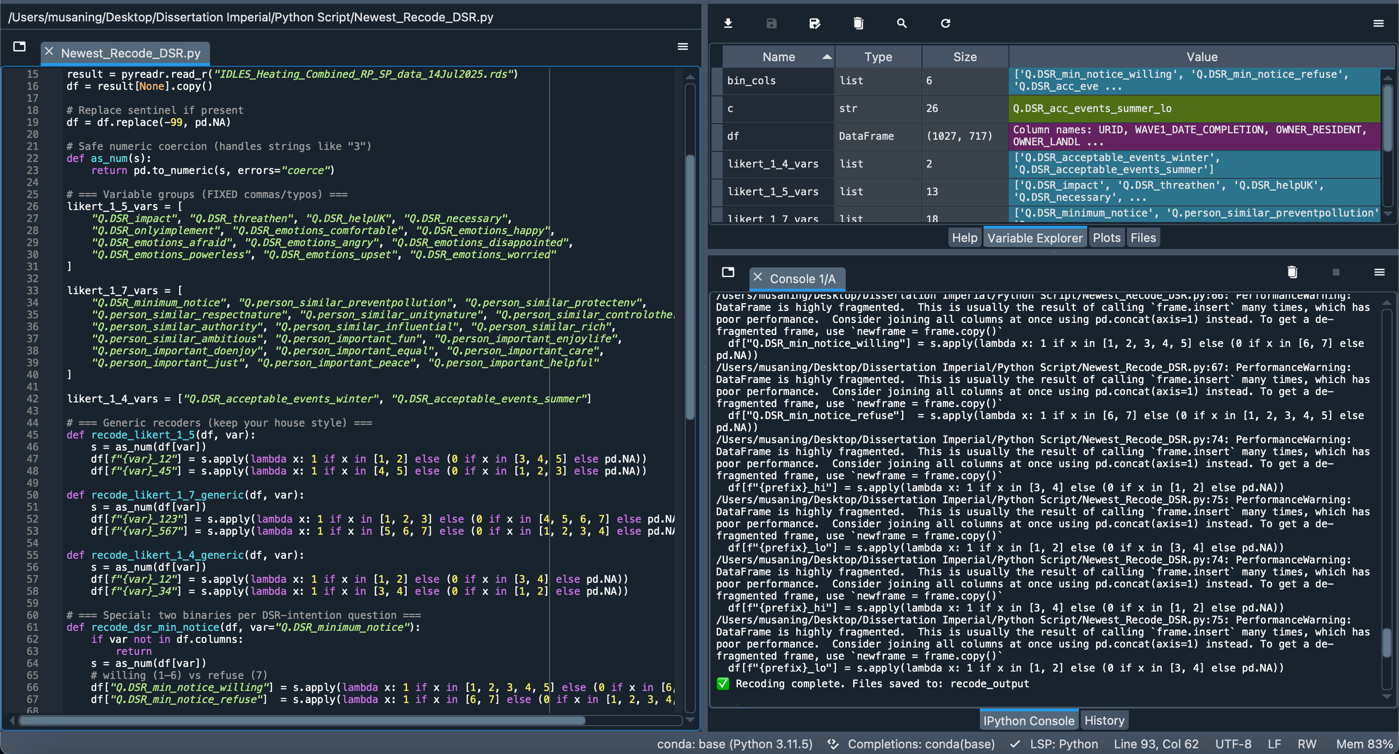Click the save data as icon

(x=815, y=23)
